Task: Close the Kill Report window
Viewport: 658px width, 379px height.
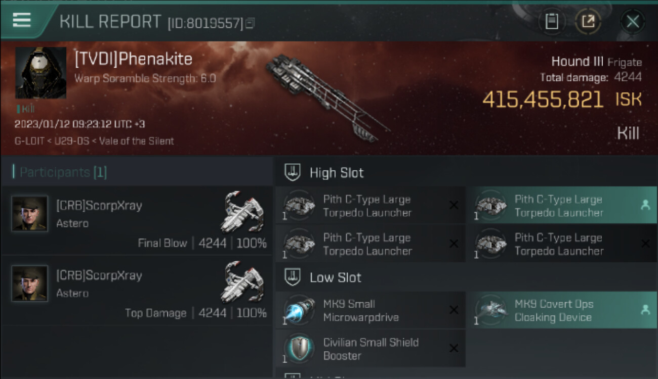Action: (x=633, y=22)
